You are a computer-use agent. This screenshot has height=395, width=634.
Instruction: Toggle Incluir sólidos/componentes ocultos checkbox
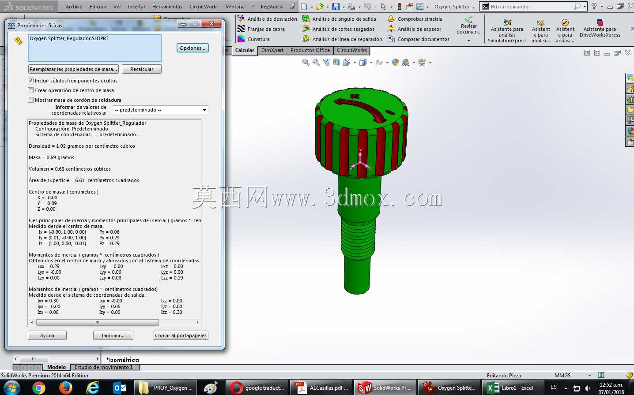(x=30, y=81)
